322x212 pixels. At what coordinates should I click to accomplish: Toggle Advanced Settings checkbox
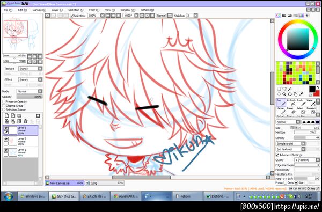coord(277,155)
